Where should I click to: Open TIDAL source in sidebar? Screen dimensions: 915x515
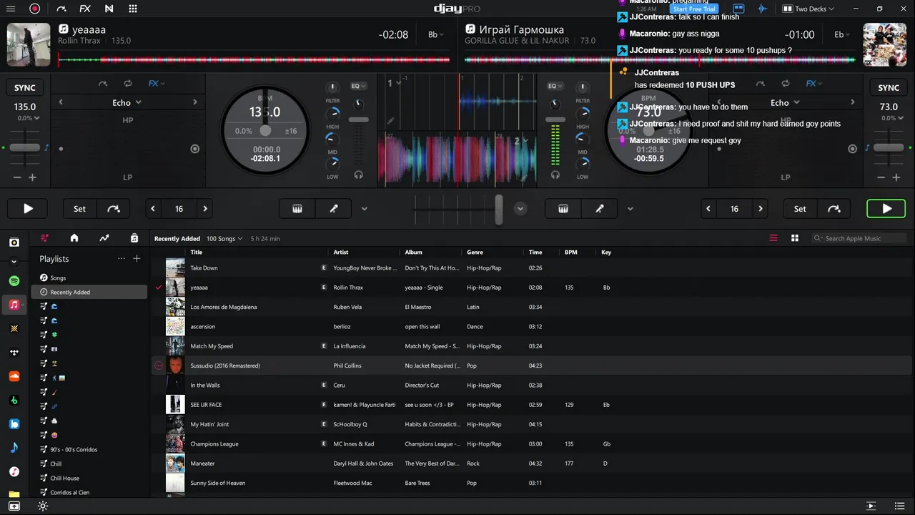pyautogui.click(x=14, y=353)
